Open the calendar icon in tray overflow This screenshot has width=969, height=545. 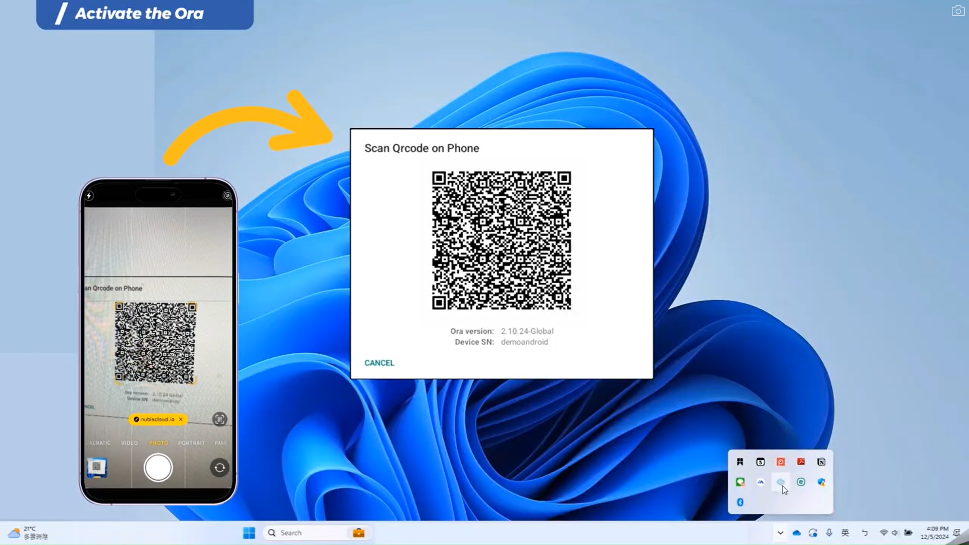click(760, 462)
